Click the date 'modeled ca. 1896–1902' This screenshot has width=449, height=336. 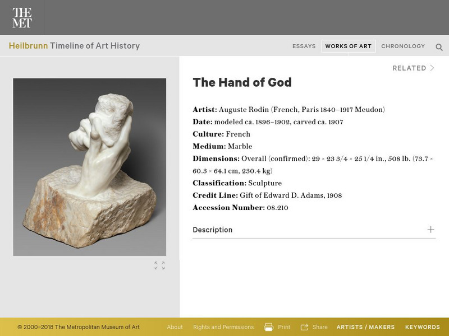(251, 122)
